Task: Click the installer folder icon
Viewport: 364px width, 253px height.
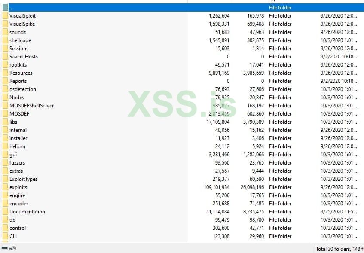Action: pos(5,138)
